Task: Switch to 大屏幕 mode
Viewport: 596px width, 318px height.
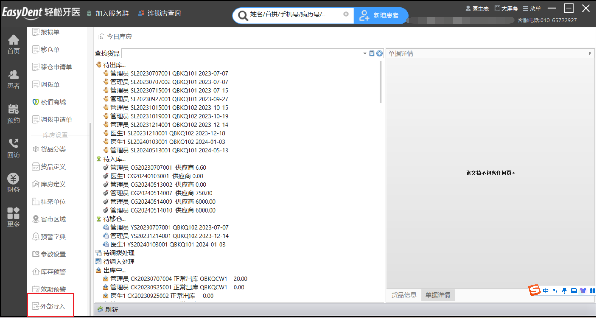Action: pos(506,8)
